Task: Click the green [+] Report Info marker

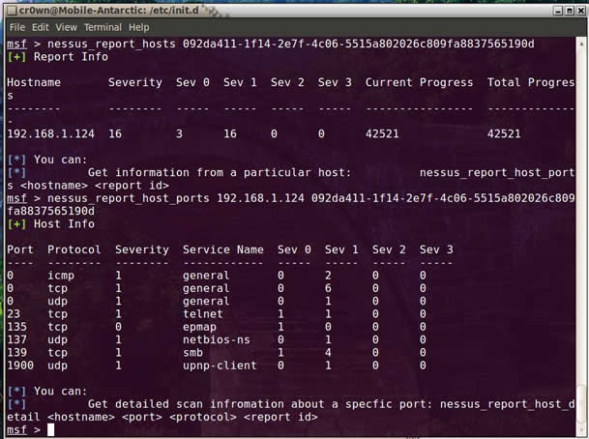Action: pyautogui.click(x=16, y=57)
